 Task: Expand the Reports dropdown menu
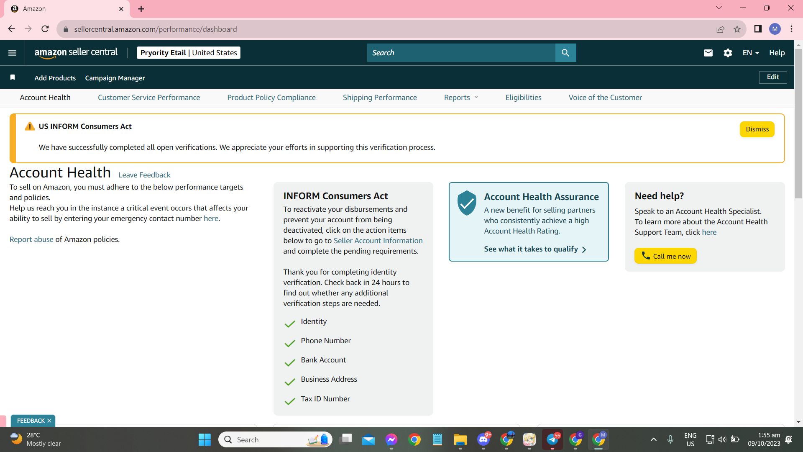(461, 98)
